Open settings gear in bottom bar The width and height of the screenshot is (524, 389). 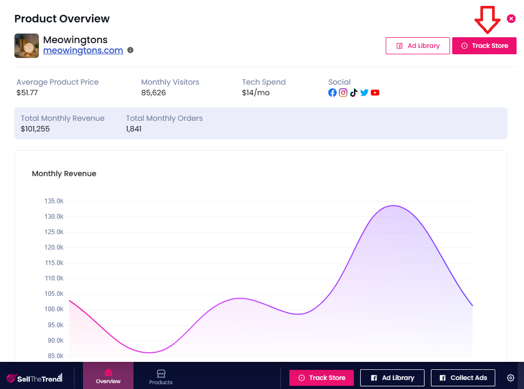coord(510,378)
